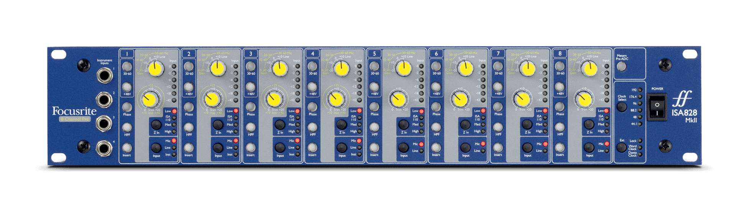Engage the HPF button on channel 1

[127, 127]
